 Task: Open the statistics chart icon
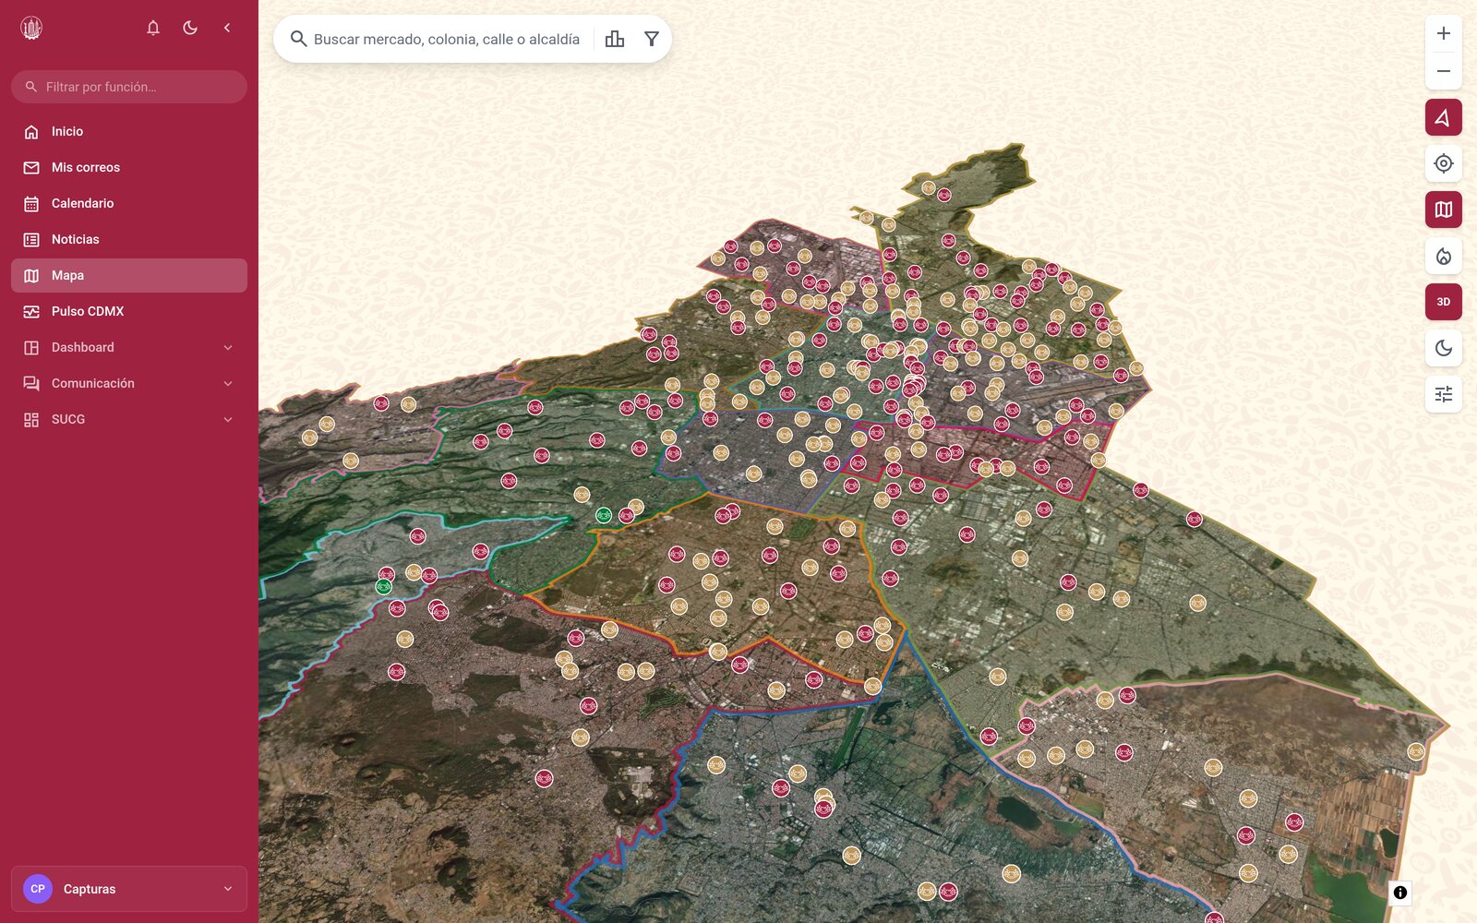click(615, 39)
